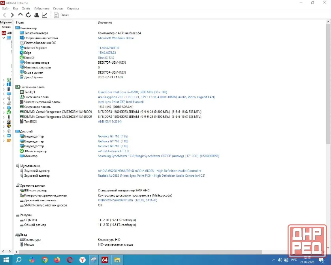Switch to the Избранное sidebar tab

[6, 22]
